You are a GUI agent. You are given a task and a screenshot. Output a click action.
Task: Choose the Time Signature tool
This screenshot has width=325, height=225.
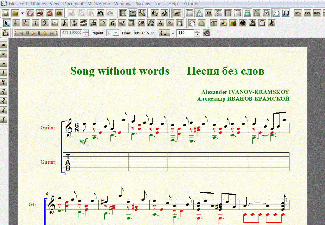(x=36, y=23)
